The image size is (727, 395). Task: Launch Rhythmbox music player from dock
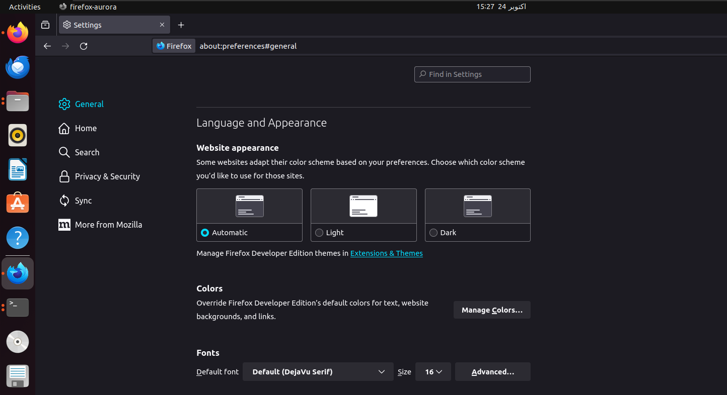point(18,135)
